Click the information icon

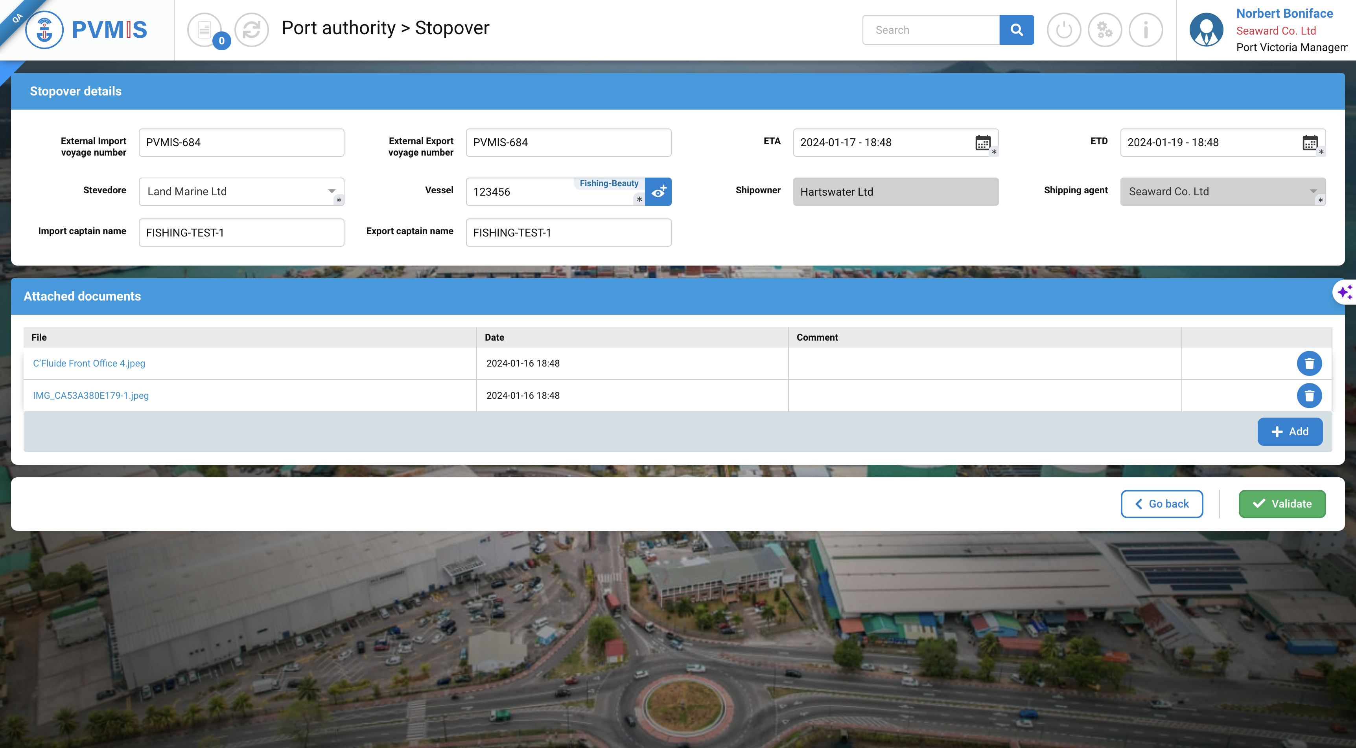coord(1146,30)
